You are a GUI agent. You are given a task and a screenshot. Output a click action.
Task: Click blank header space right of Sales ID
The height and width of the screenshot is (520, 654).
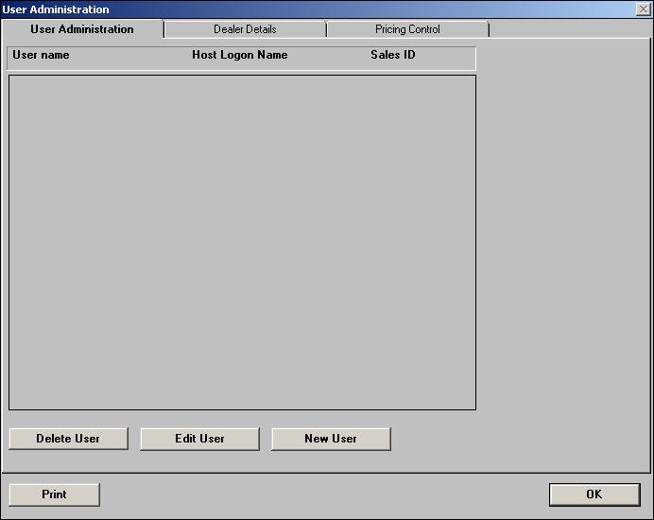pos(447,57)
